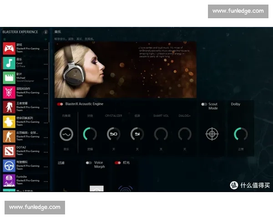This screenshot has height=219, width=273.
Task: Click the purple 灯光 lighting waves icon
Action: 126,188
